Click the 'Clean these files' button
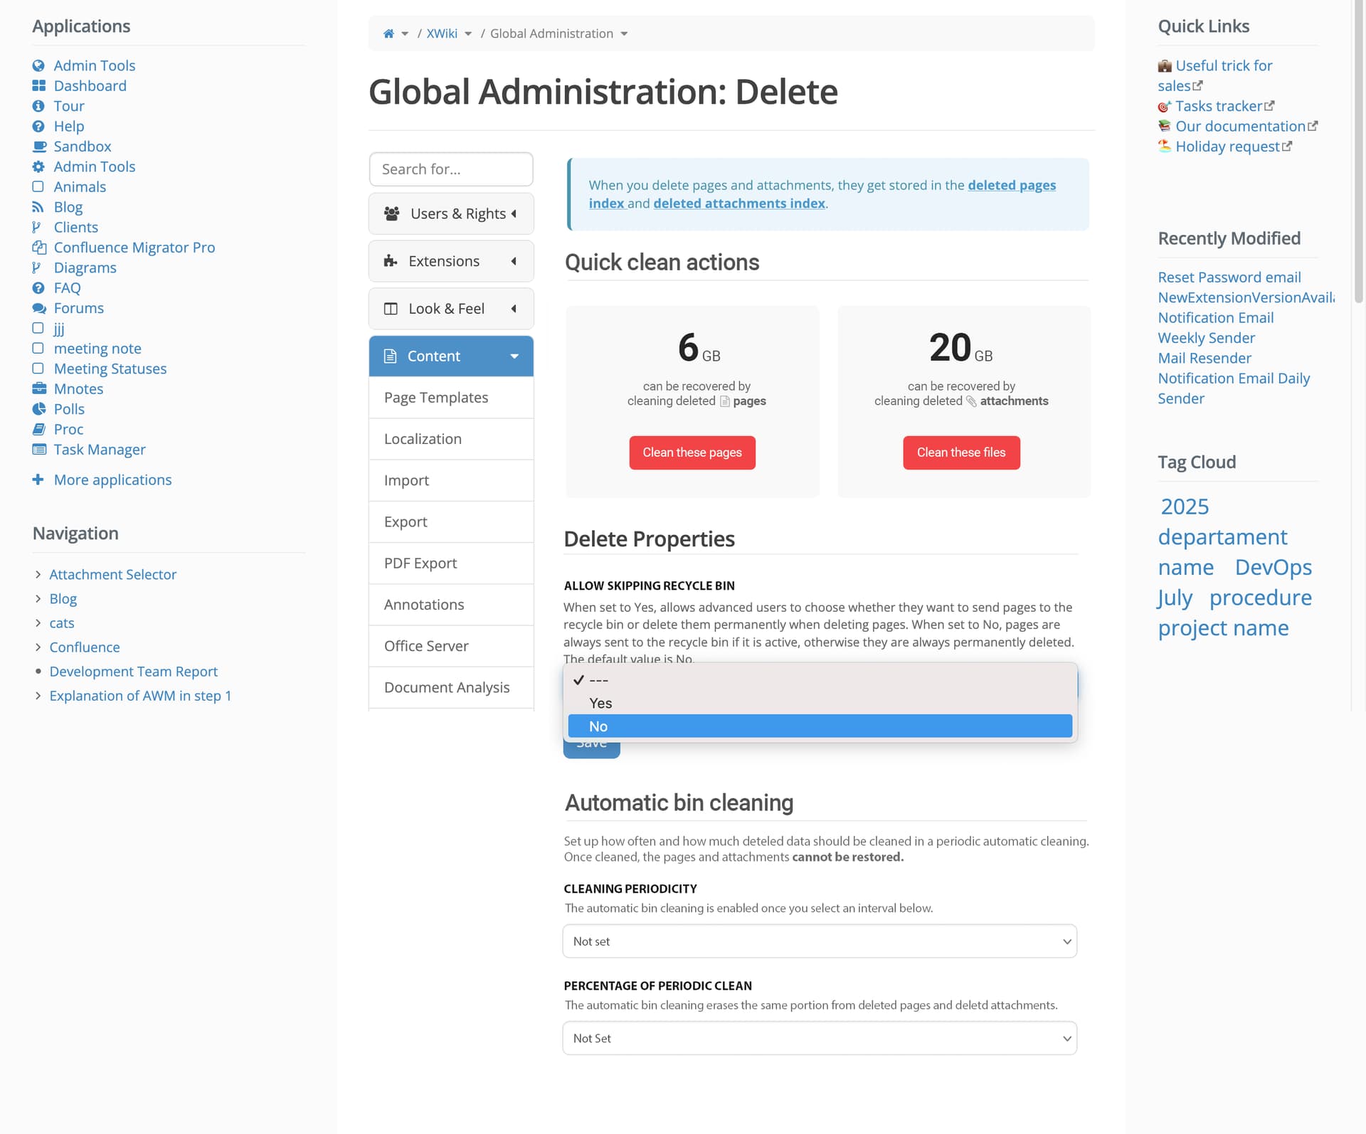The height and width of the screenshot is (1134, 1366). 961,452
